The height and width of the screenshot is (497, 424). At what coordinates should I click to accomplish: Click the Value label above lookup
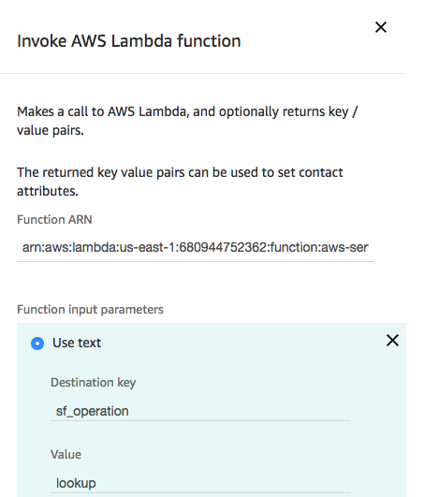[x=66, y=455]
